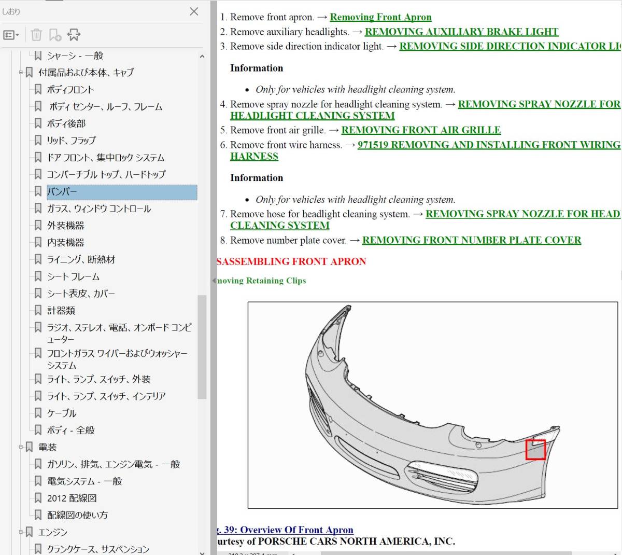Open the ケーブル bookmark
This screenshot has width=622, height=555.
point(62,413)
